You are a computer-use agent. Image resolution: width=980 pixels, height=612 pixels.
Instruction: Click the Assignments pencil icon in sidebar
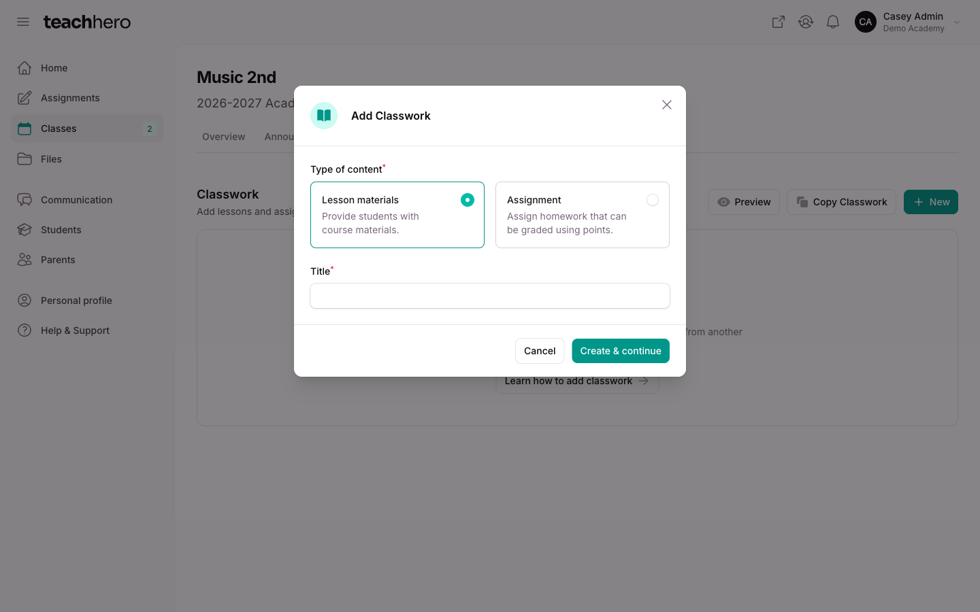click(24, 98)
